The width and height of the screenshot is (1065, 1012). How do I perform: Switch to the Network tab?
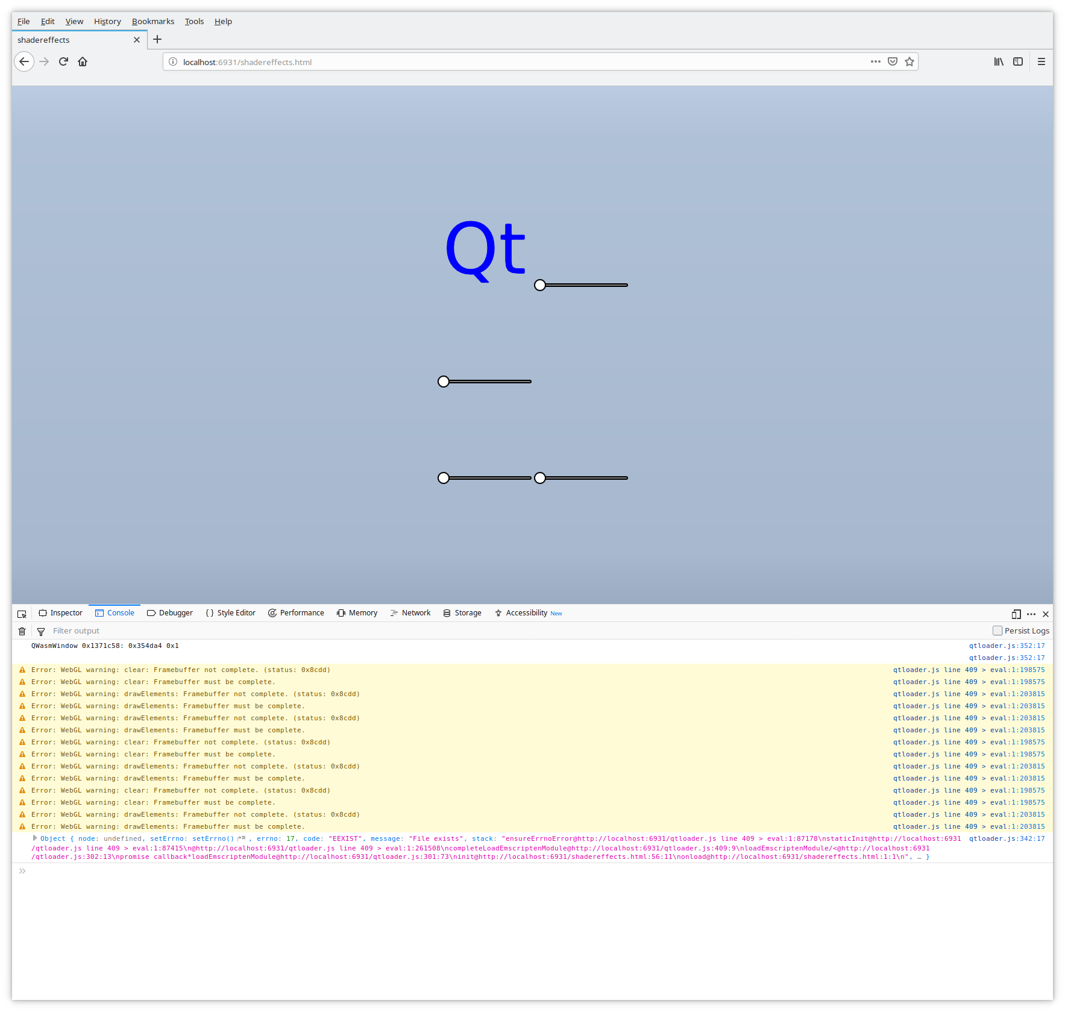tap(410, 613)
